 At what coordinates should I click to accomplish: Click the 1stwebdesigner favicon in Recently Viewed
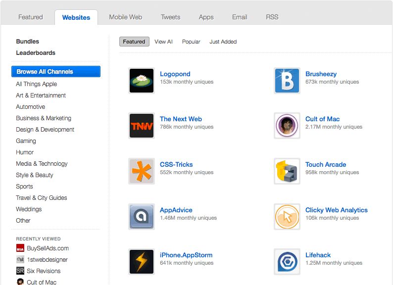point(20,259)
